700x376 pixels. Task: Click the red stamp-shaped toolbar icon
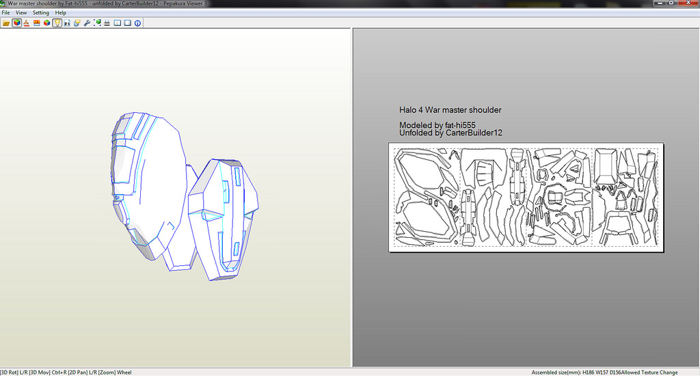pos(27,23)
